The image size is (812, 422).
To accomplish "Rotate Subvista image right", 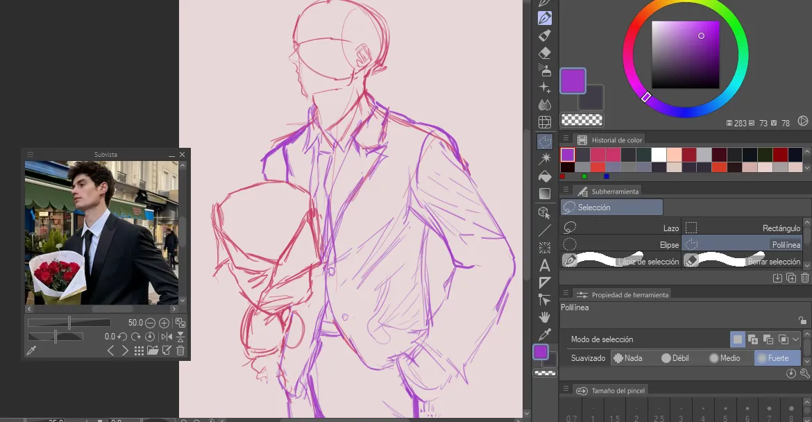I will click(x=136, y=337).
